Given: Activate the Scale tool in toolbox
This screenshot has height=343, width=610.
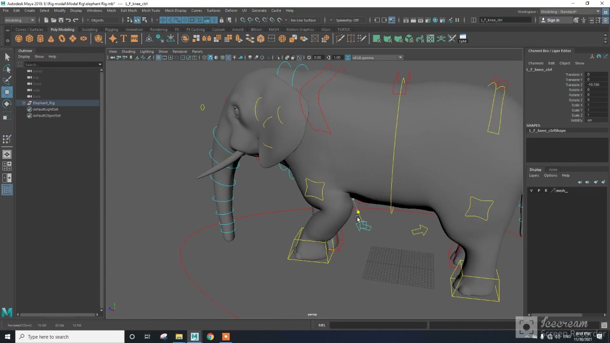Looking at the screenshot, I should click(x=7, y=117).
